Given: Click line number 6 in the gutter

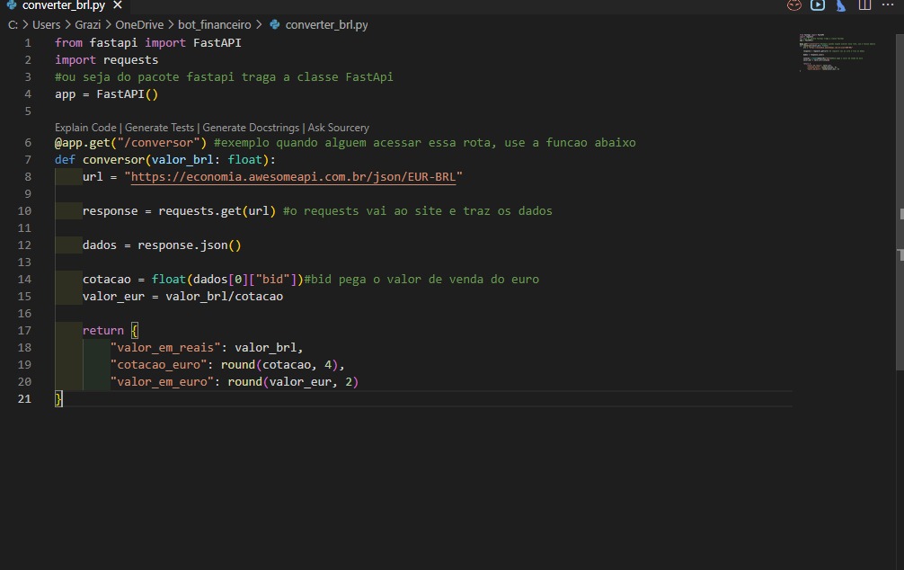Looking at the screenshot, I should (x=28, y=142).
